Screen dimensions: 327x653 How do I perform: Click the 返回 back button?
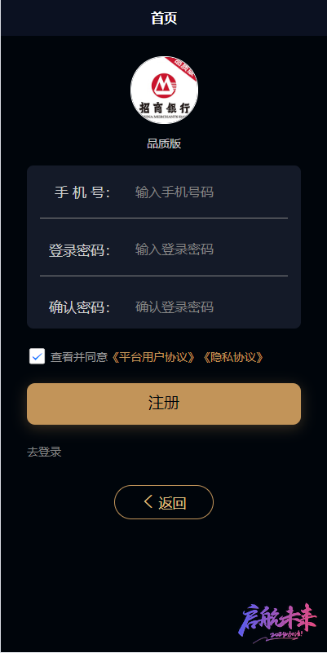point(164,502)
